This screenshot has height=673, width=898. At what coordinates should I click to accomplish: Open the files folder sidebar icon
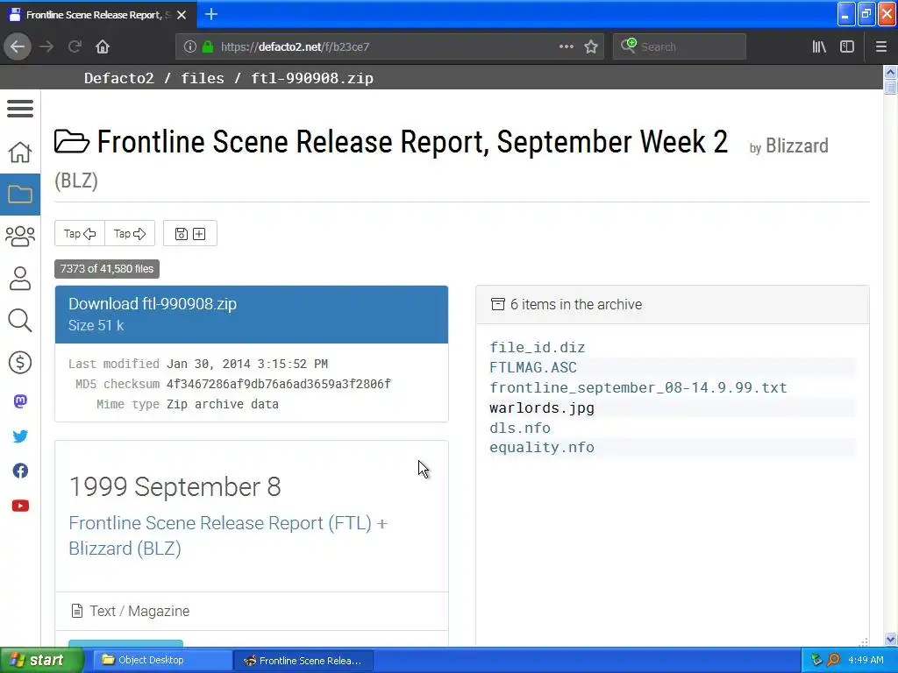pos(20,195)
